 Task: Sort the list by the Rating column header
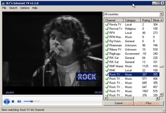pyautogui.click(x=146, y=20)
